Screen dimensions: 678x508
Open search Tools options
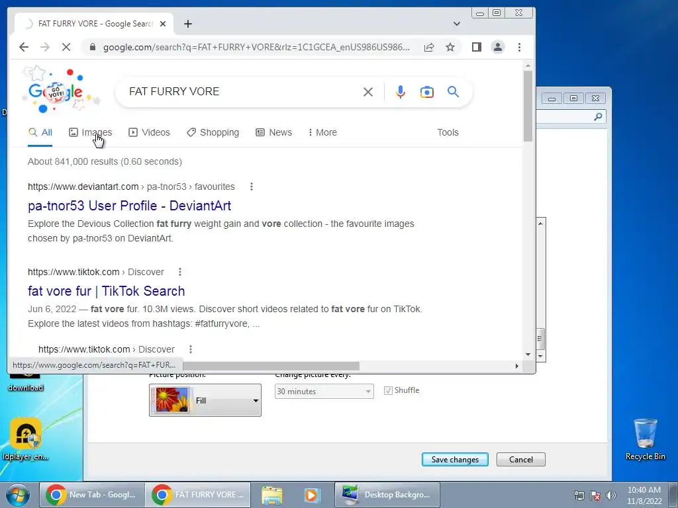448,132
